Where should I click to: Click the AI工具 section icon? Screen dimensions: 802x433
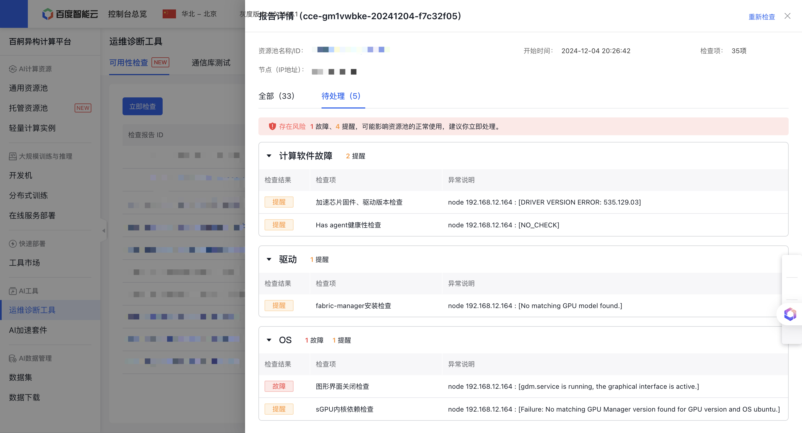click(x=13, y=291)
